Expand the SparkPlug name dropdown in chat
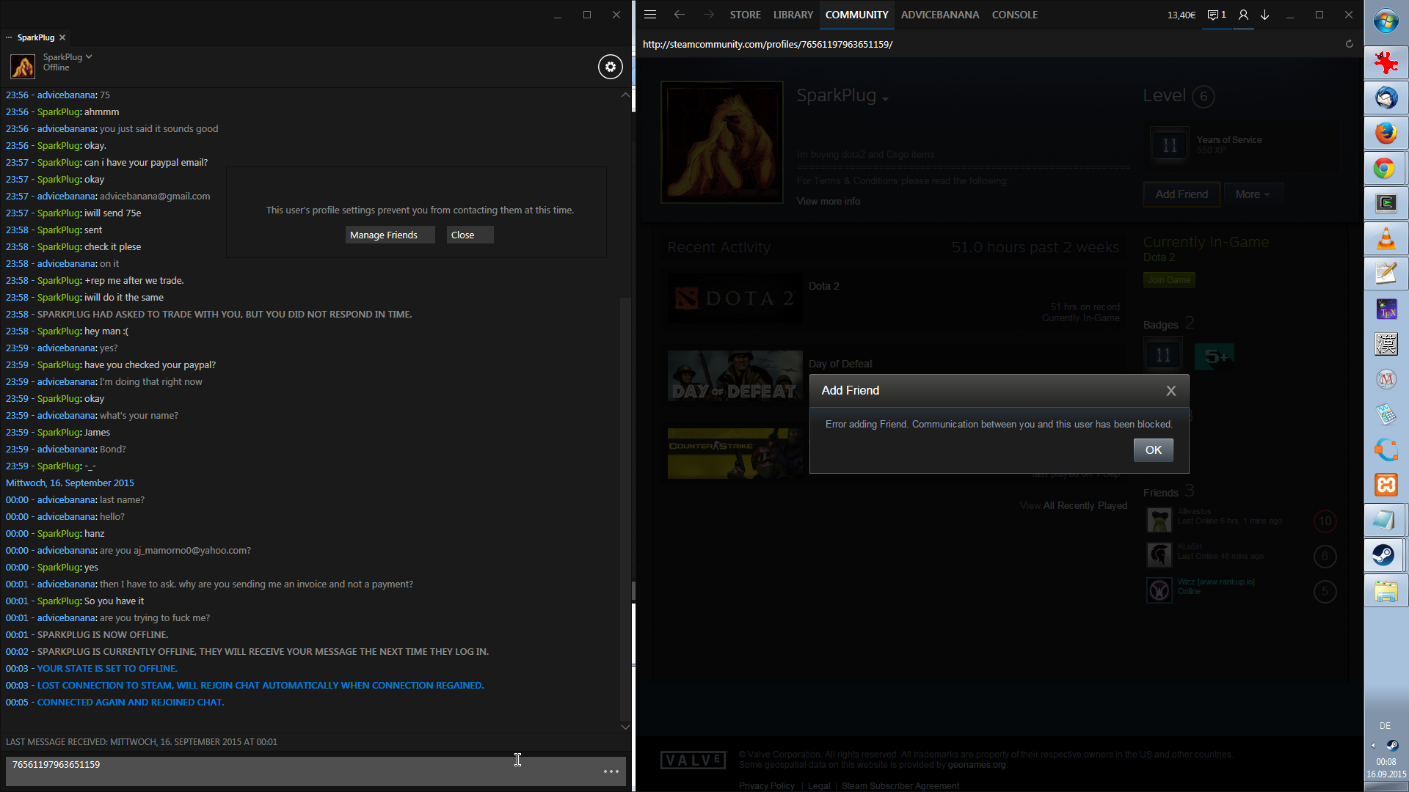The height and width of the screenshot is (792, 1409). 89,56
